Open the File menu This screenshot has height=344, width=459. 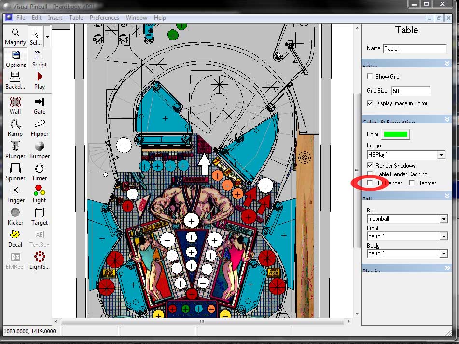coord(20,17)
